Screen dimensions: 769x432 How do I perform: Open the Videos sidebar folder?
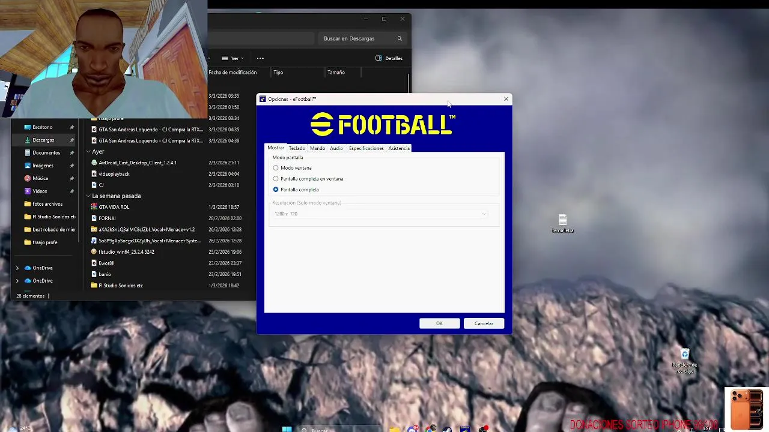tap(40, 191)
